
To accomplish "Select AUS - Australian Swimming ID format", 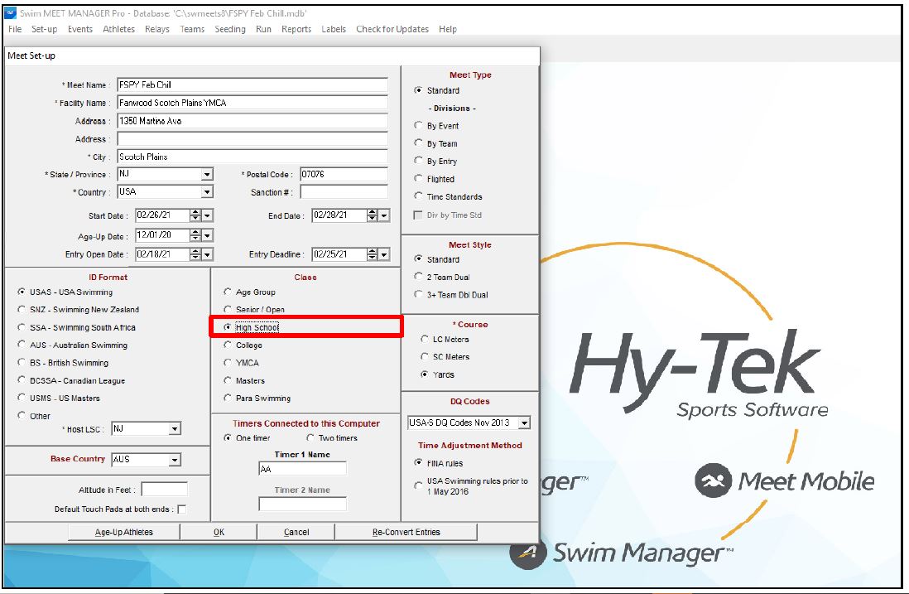I will pos(22,345).
